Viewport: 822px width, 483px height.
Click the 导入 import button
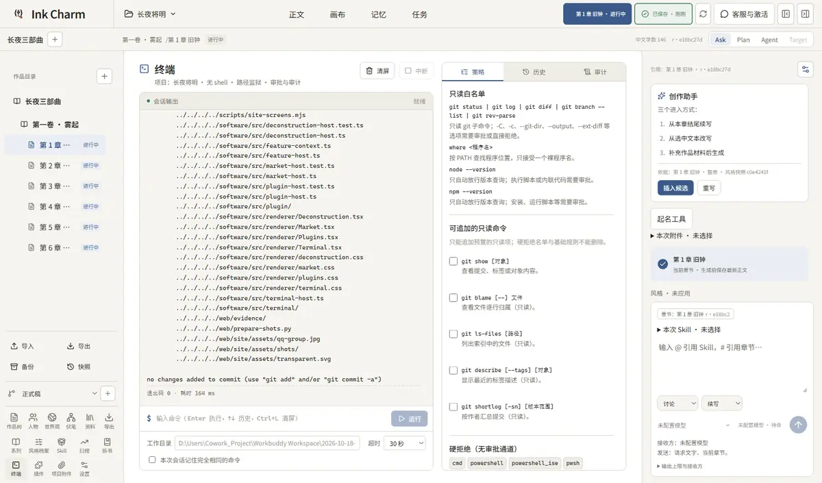point(22,346)
